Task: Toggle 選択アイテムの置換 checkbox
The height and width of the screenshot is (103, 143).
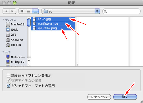Action: [x=9, y=80]
